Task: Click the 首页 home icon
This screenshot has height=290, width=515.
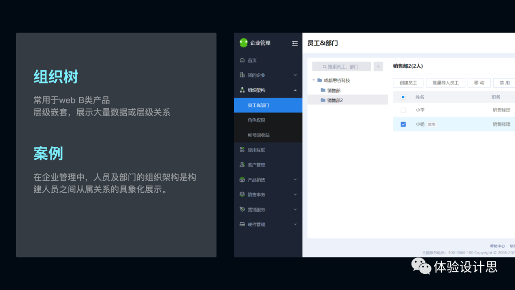Action: click(242, 60)
